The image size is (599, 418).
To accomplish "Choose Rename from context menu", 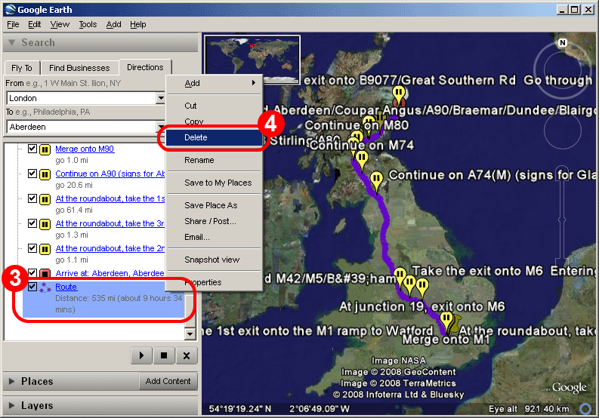I will (x=215, y=160).
